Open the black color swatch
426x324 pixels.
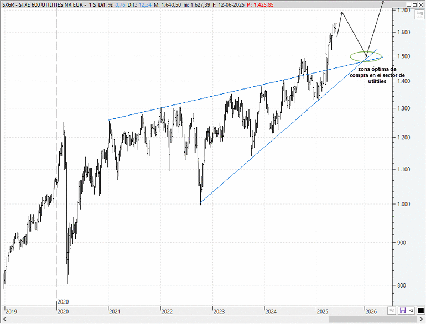[x=420, y=310]
